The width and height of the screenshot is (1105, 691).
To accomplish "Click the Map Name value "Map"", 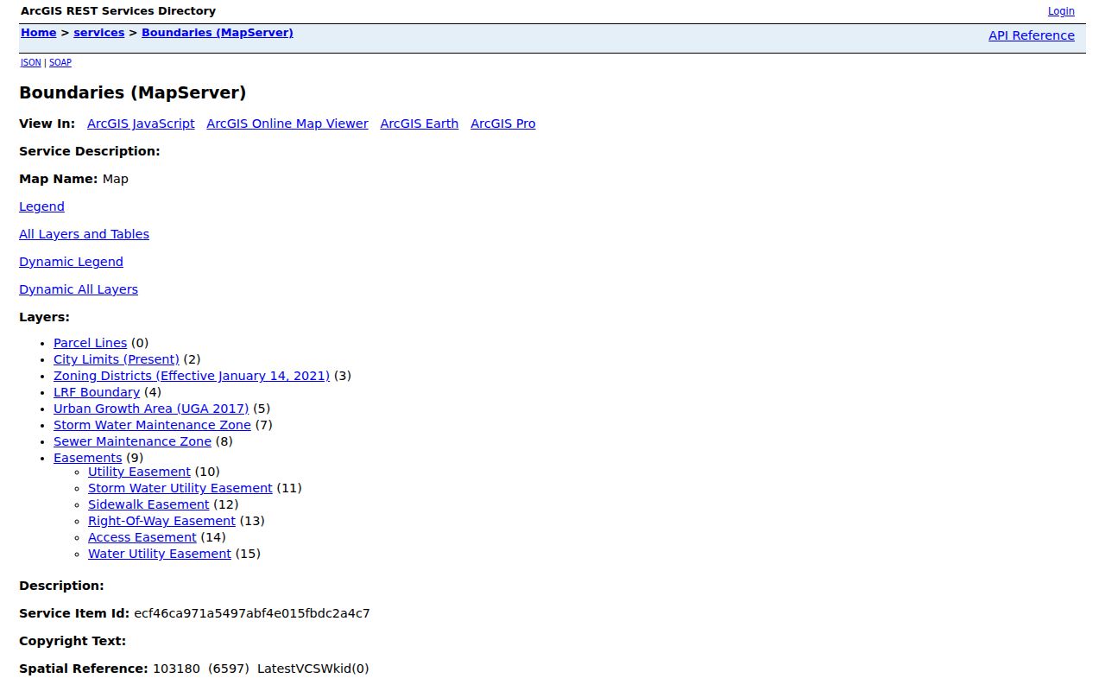I will 115,179.
